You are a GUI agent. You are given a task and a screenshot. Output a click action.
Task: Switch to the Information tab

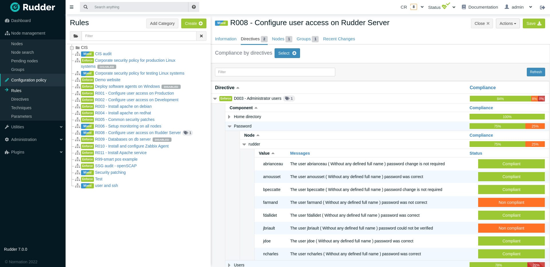click(x=226, y=39)
